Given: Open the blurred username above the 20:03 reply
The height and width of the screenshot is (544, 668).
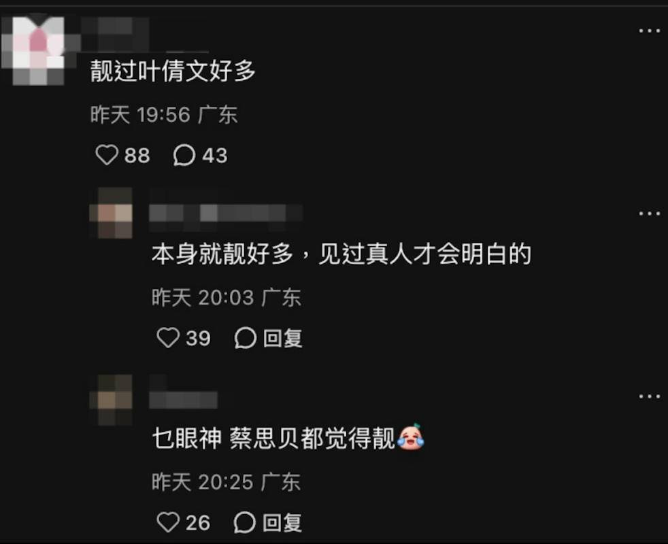Looking at the screenshot, I should (x=226, y=213).
